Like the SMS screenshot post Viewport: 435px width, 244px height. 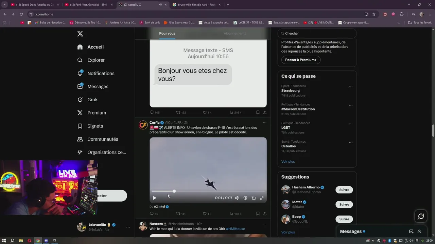click(207, 112)
